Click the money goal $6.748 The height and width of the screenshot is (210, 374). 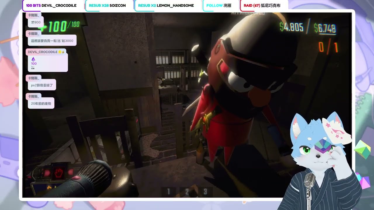point(325,28)
